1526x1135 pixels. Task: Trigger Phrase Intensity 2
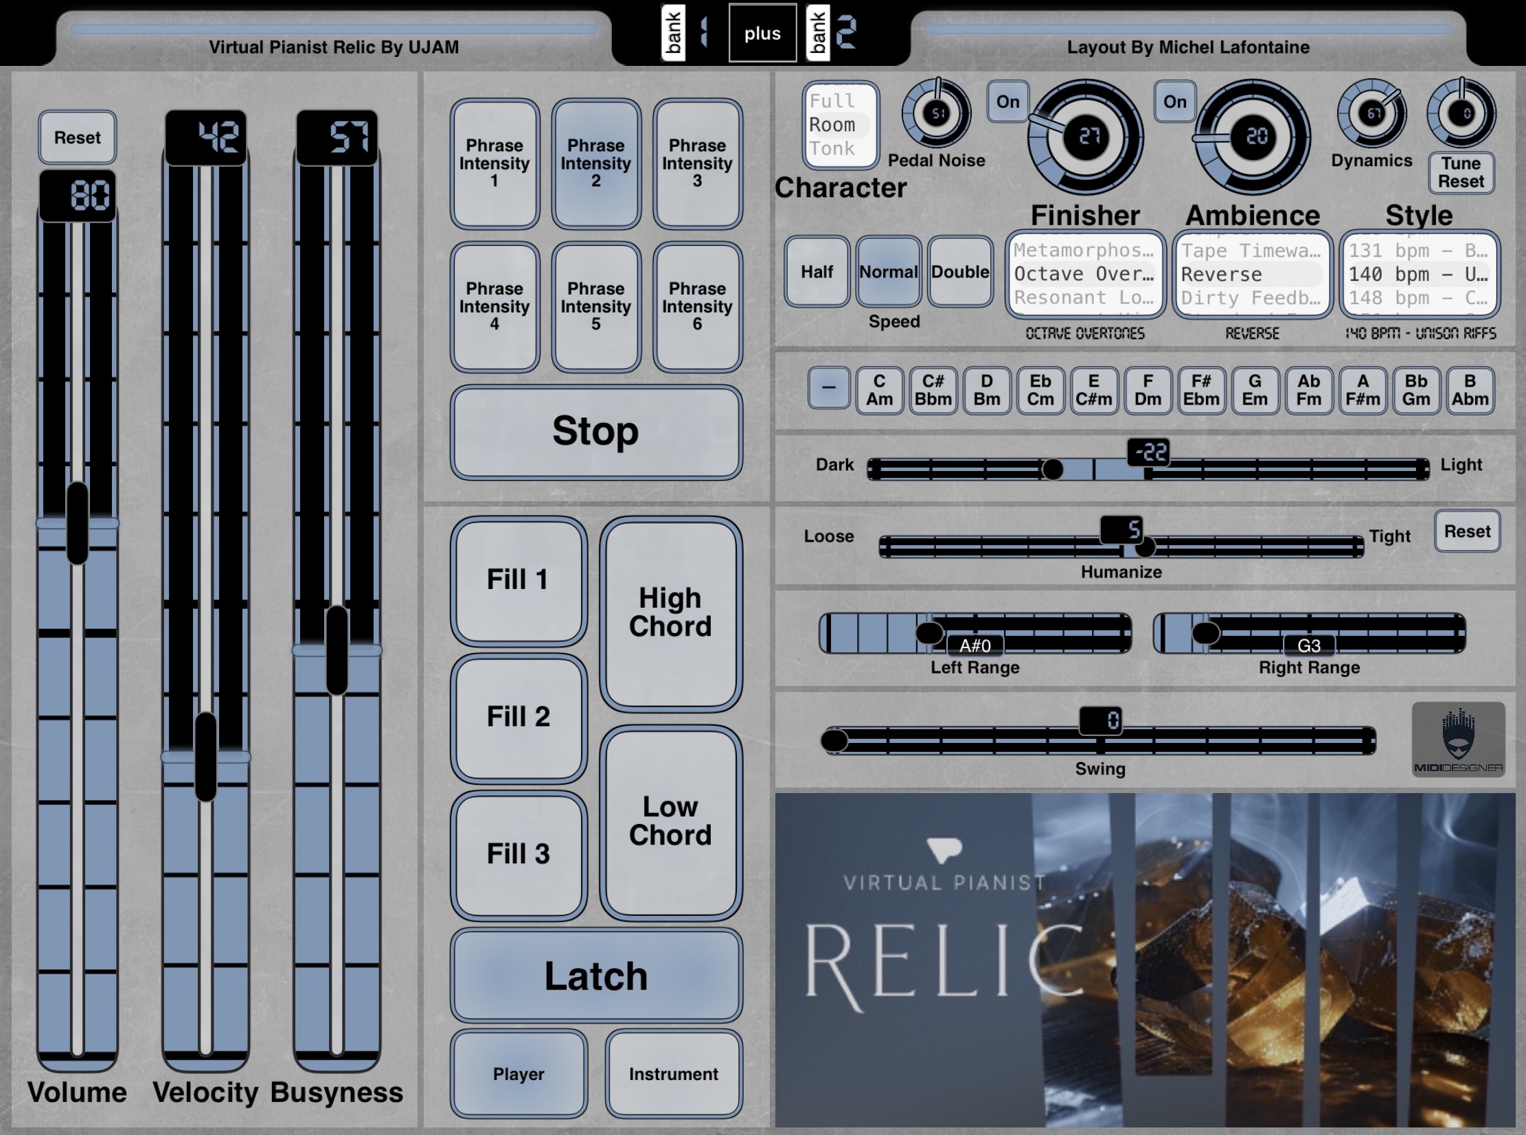tap(595, 163)
